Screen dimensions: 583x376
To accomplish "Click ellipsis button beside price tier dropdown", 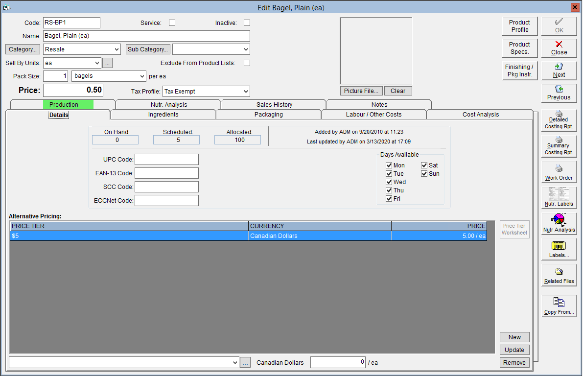I will coord(245,363).
